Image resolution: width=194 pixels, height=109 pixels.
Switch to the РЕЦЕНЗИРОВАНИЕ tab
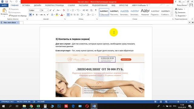[x=100, y=5]
